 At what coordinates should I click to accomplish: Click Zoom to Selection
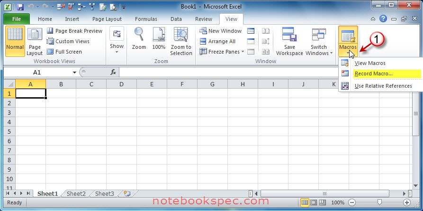click(x=181, y=41)
